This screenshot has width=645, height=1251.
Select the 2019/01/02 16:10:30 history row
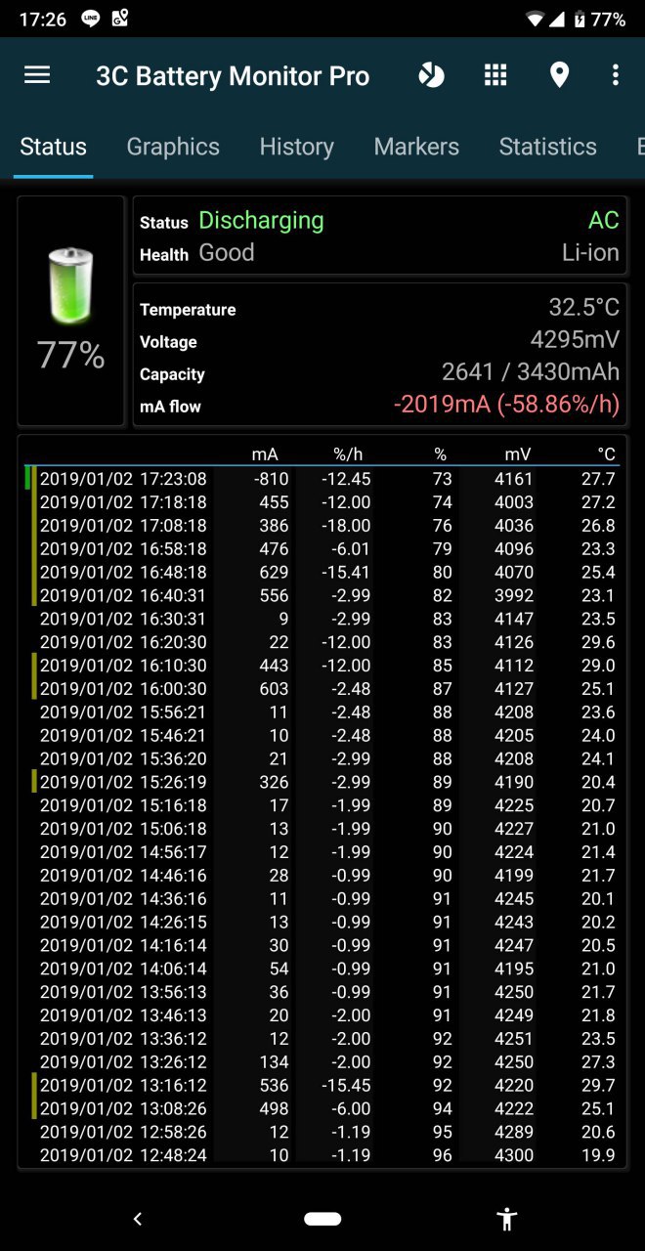pos(322,666)
